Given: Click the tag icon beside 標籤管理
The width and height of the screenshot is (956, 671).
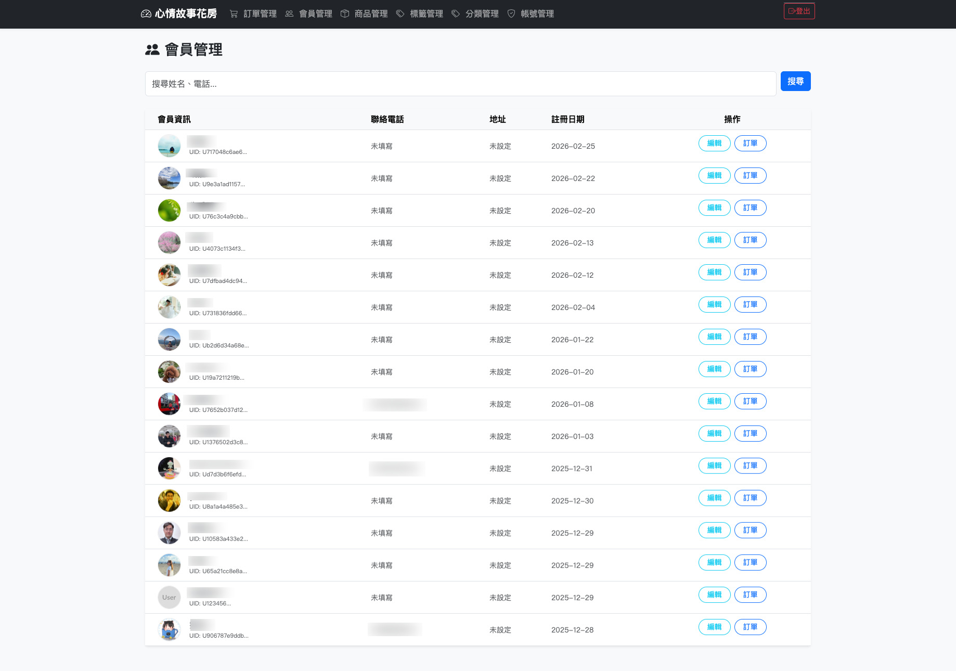Looking at the screenshot, I should [400, 14].
